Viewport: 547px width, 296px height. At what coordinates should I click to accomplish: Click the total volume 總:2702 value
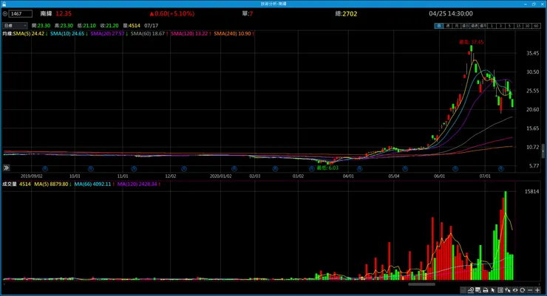coord(346,14)
